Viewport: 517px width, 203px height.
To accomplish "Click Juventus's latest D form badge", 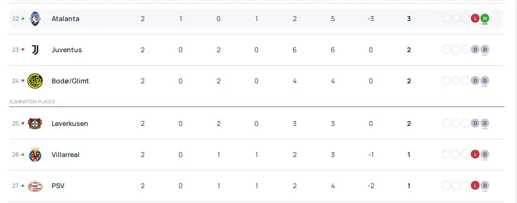I will pos(485,50).
